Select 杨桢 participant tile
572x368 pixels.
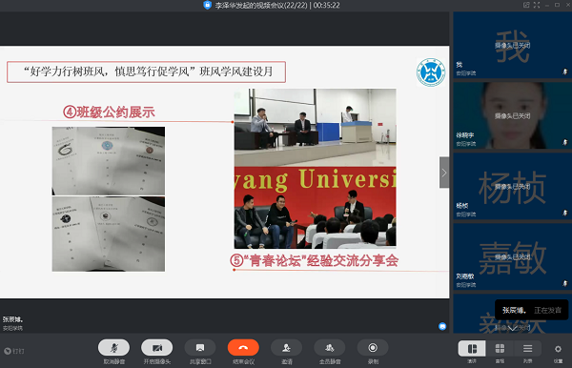click(512, 186)
